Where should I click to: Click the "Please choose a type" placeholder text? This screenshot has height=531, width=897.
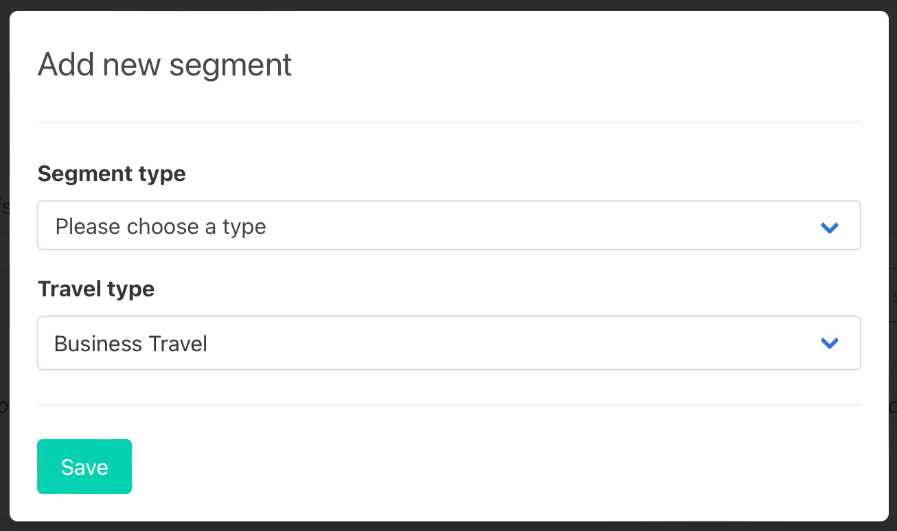coord(161,226)
